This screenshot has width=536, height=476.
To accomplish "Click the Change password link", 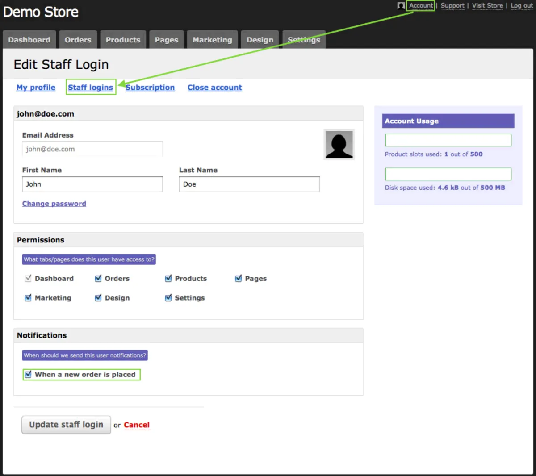I will 54,204.
